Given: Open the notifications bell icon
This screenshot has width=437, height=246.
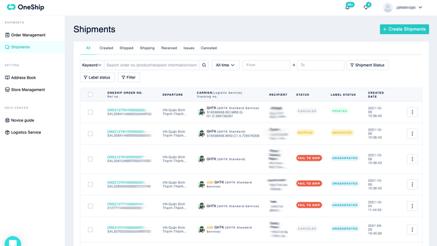Looking at the screenshot, I should (348, 8).
